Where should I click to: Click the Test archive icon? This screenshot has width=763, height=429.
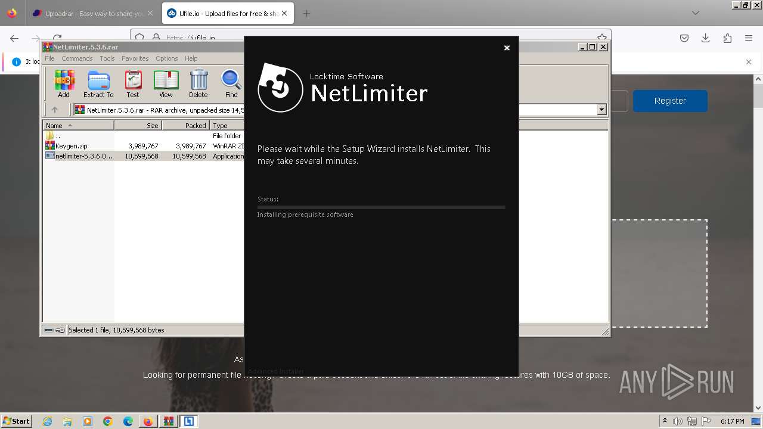coord(133,83)
